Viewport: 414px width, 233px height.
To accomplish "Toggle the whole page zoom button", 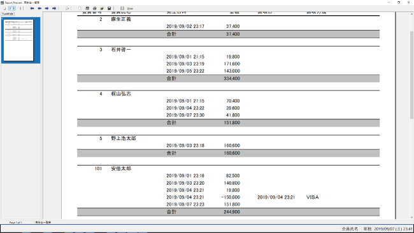I will tap(4, 8).
